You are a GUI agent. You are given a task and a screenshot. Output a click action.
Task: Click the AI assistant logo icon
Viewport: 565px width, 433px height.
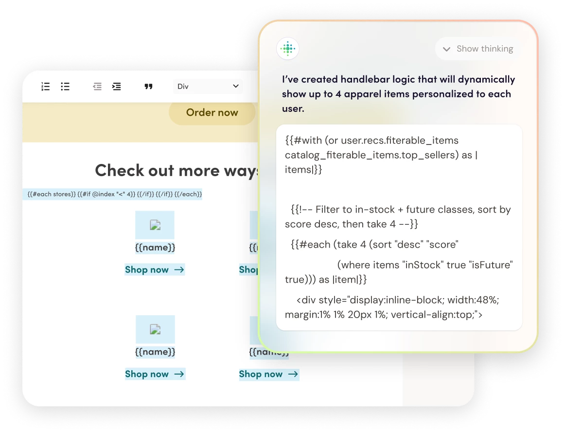288,49
